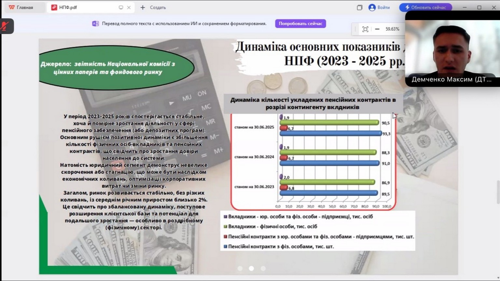The image size is (500, 281).
Task: Open the Главная home tab
Action: 21,7
